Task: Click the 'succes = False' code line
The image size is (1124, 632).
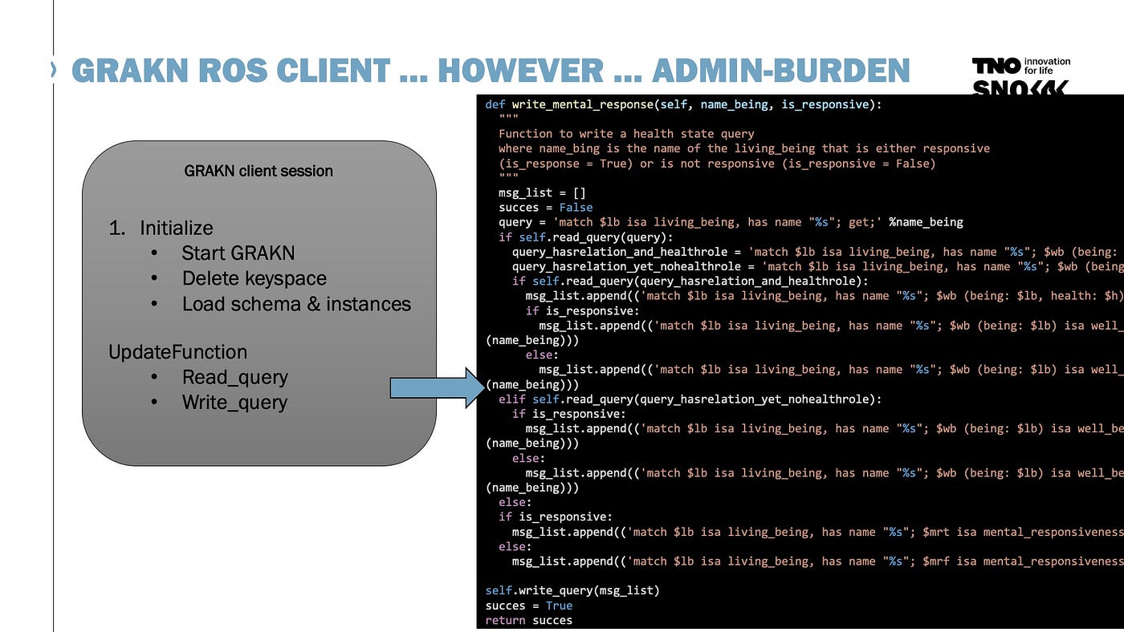Action: 545,207
